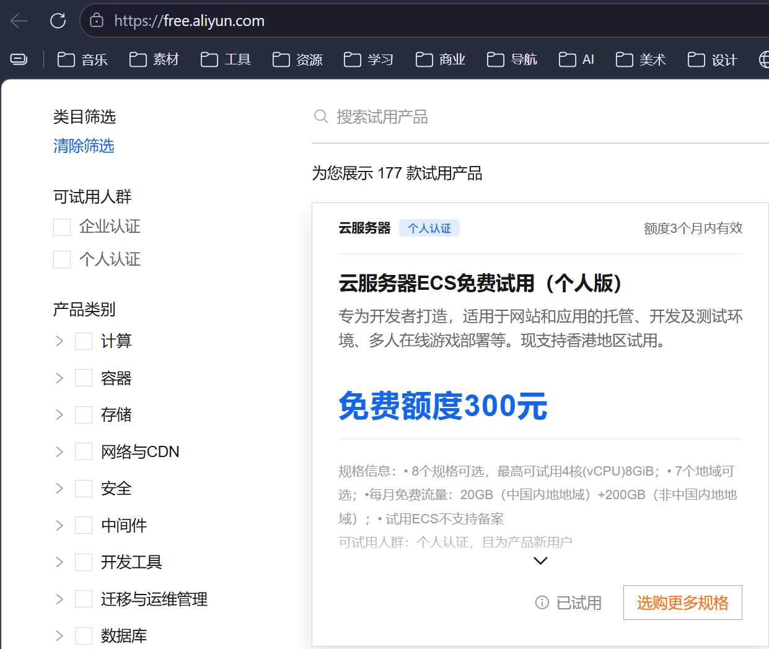Focus the 搜索试用产品 search field
This screenshot has height=649, width=769.
[540, 116]
